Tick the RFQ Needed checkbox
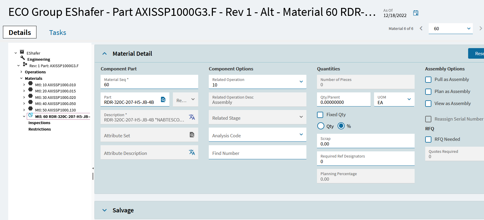The height and width of the screenshot is (220, 484). 428,139
